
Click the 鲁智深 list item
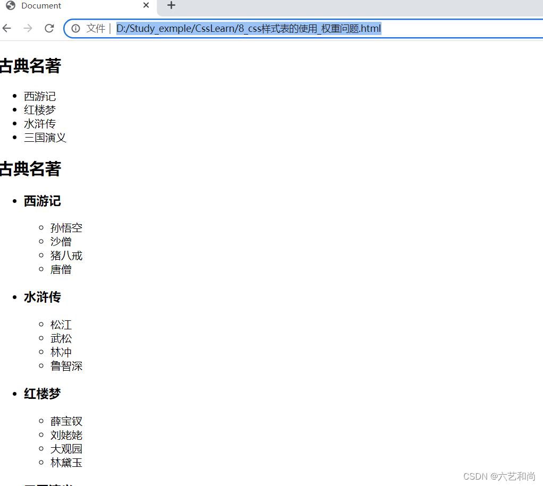point(66,366)
